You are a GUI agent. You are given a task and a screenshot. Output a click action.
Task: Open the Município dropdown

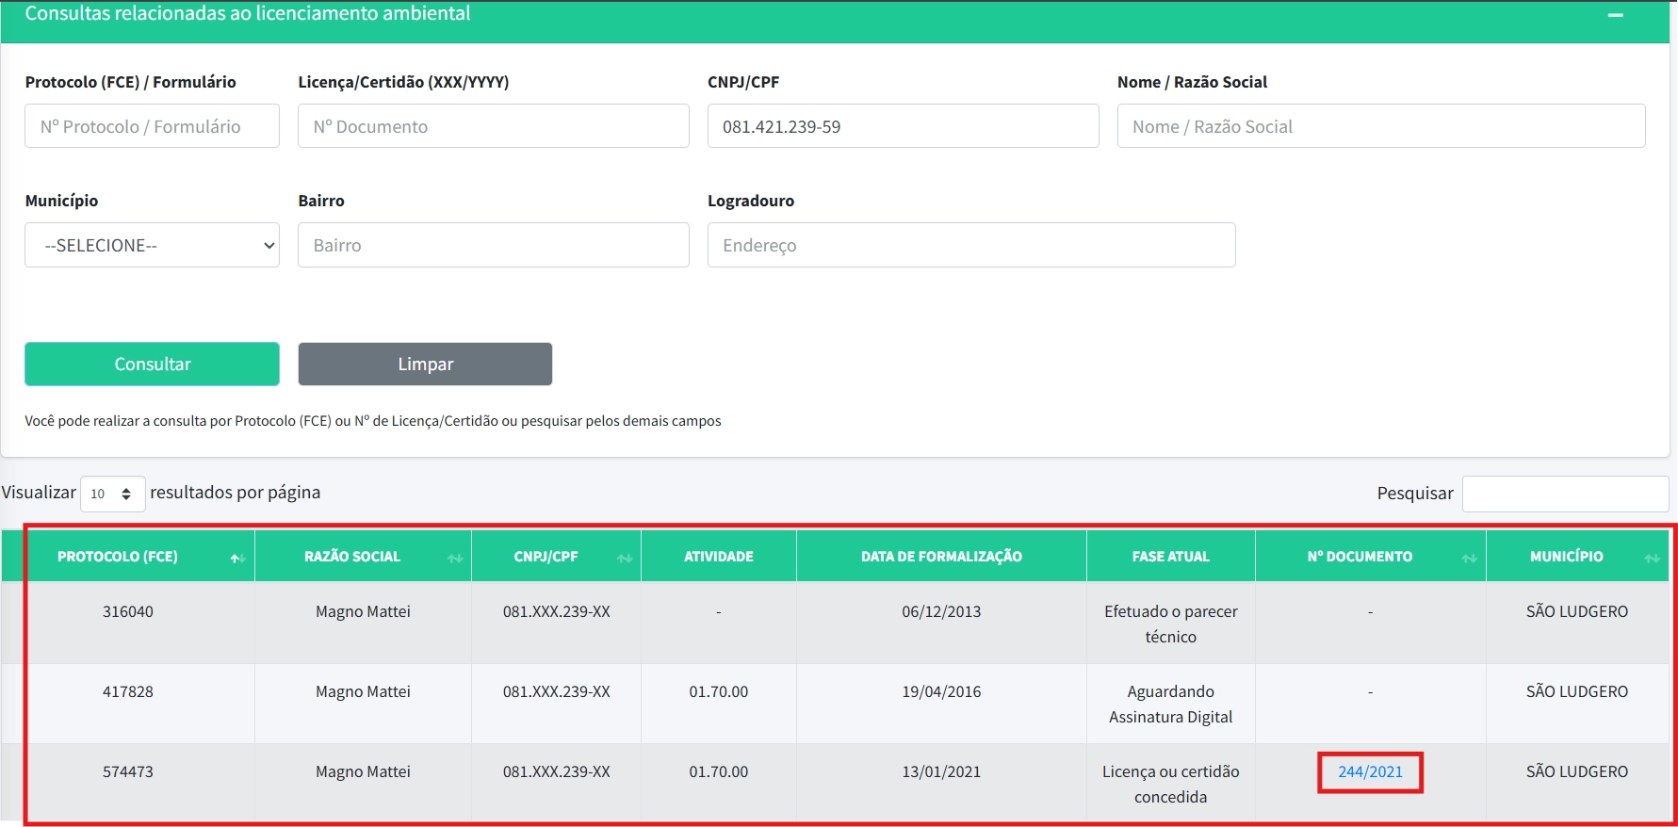[152, 245]
